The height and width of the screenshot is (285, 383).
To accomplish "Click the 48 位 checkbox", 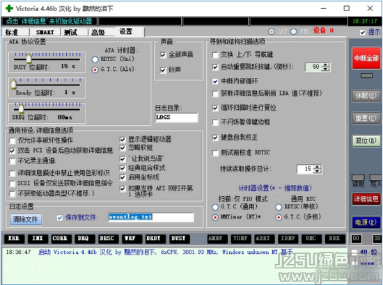I will click(x=354, y=252).
